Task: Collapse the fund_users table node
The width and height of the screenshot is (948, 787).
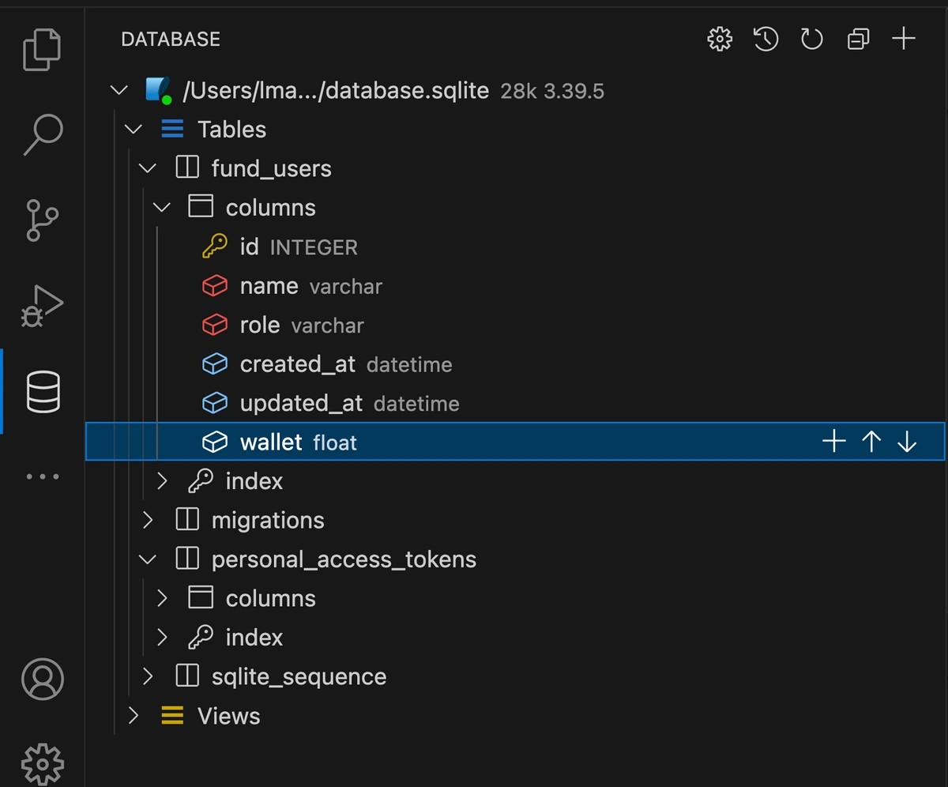Action: [x=148, y=168]
